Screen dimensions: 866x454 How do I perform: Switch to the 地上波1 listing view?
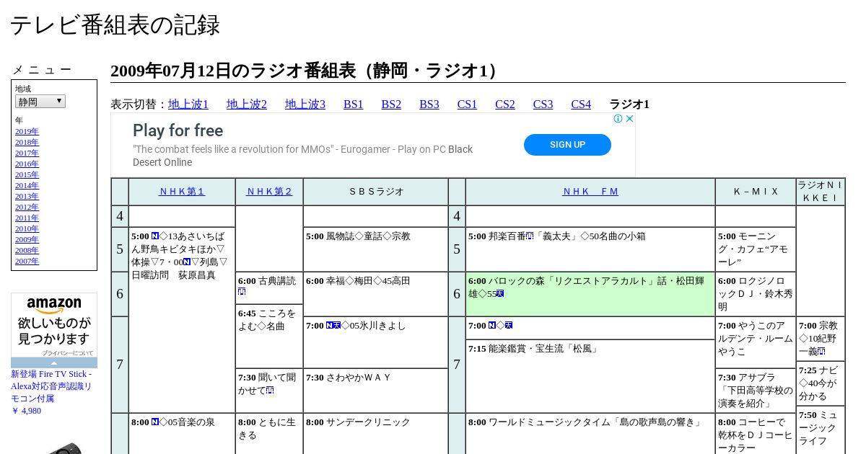click(188, 104)
